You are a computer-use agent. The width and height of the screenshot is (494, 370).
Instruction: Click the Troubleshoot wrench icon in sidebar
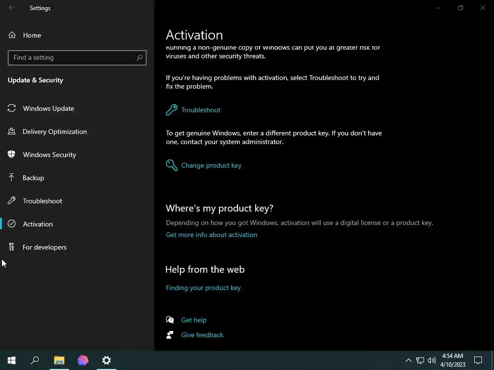12,201
